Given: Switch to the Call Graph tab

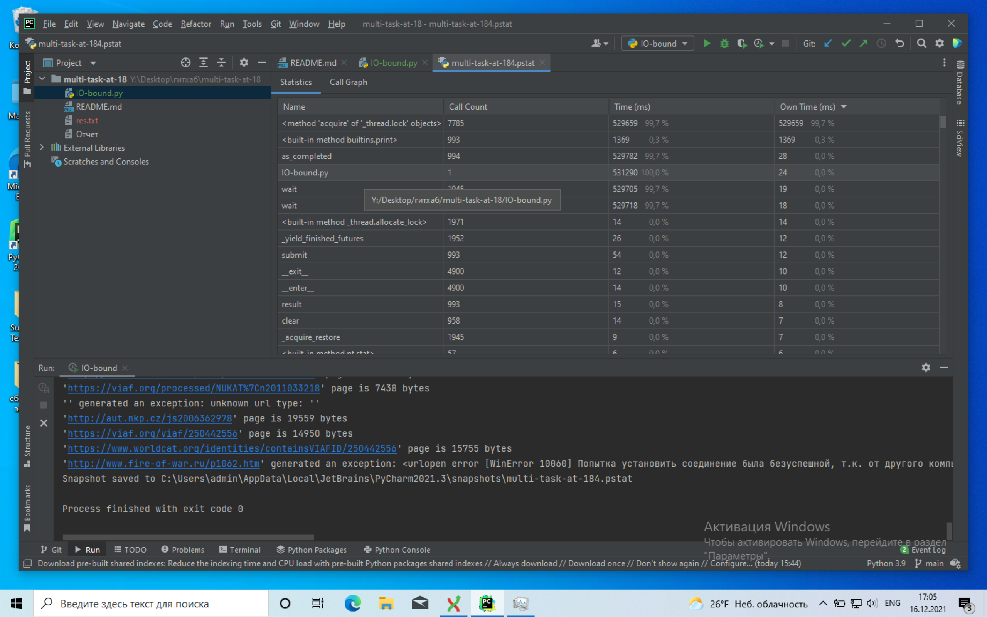Looking at the screenshot, I should click(348, 82).
